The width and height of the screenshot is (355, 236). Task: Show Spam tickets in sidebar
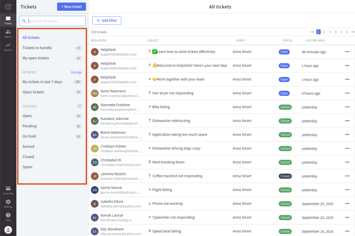point(27,167)
